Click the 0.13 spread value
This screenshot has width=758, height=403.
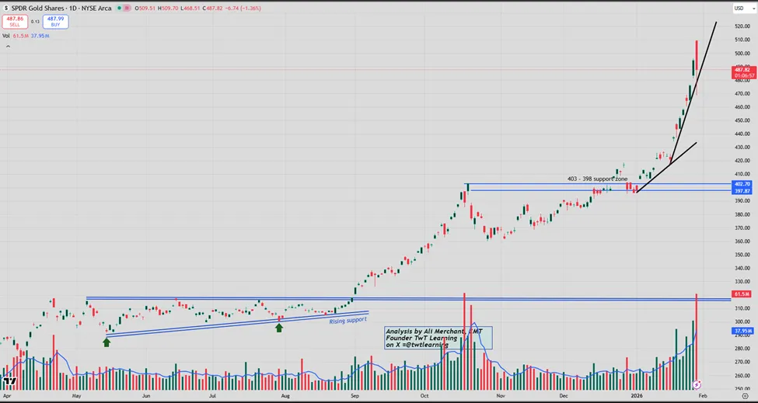35,22
